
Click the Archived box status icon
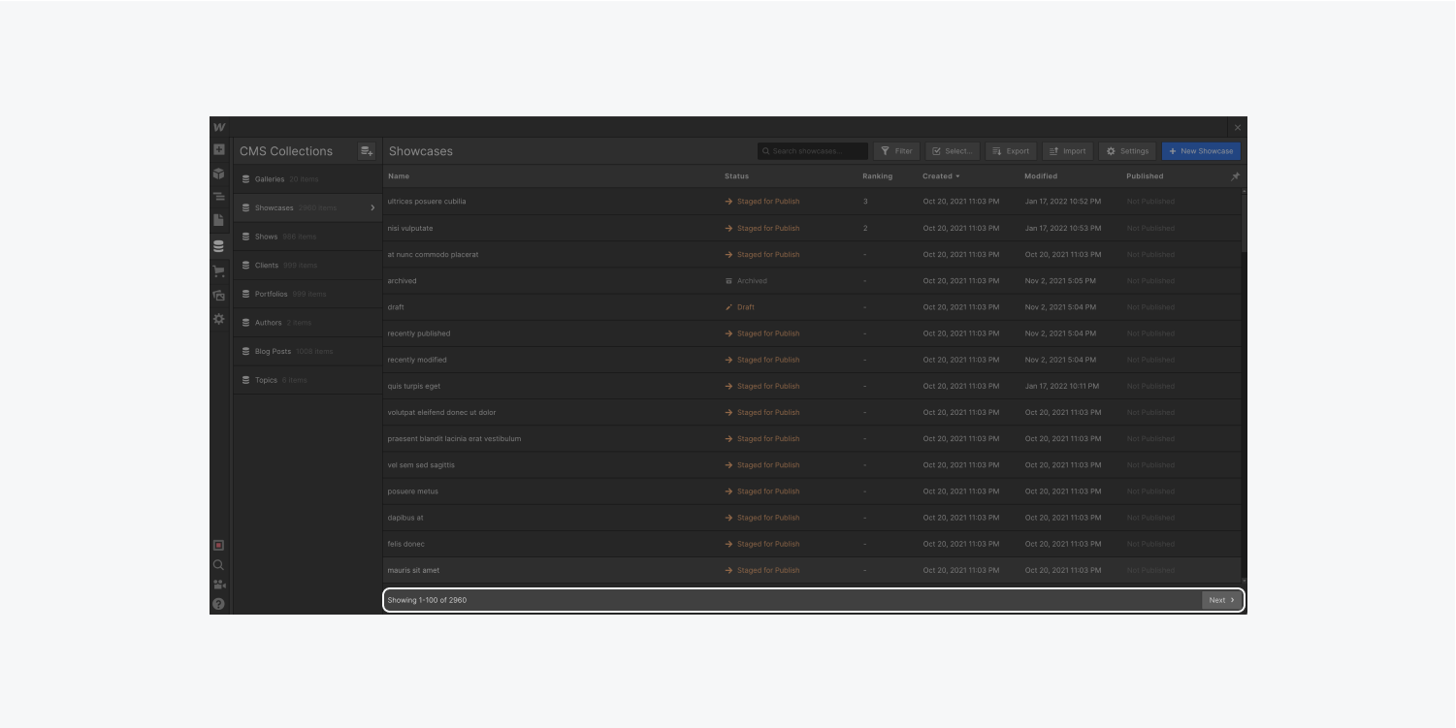point(729,281)
